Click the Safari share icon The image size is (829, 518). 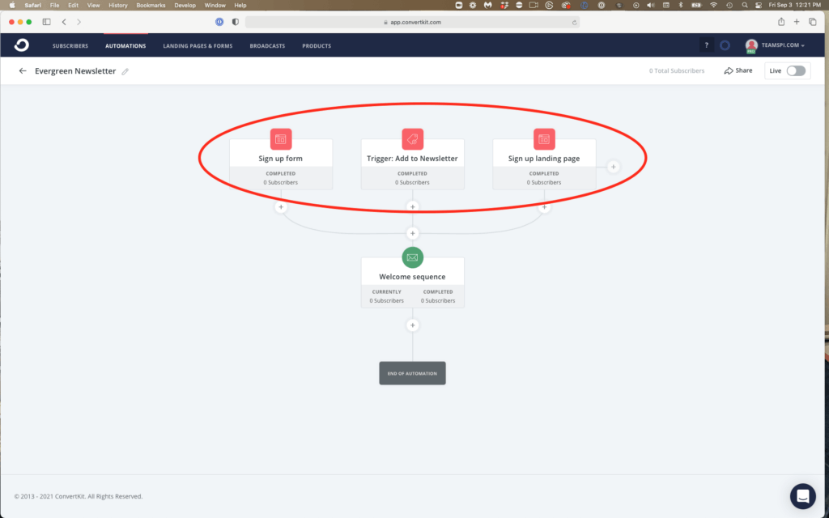781,22
